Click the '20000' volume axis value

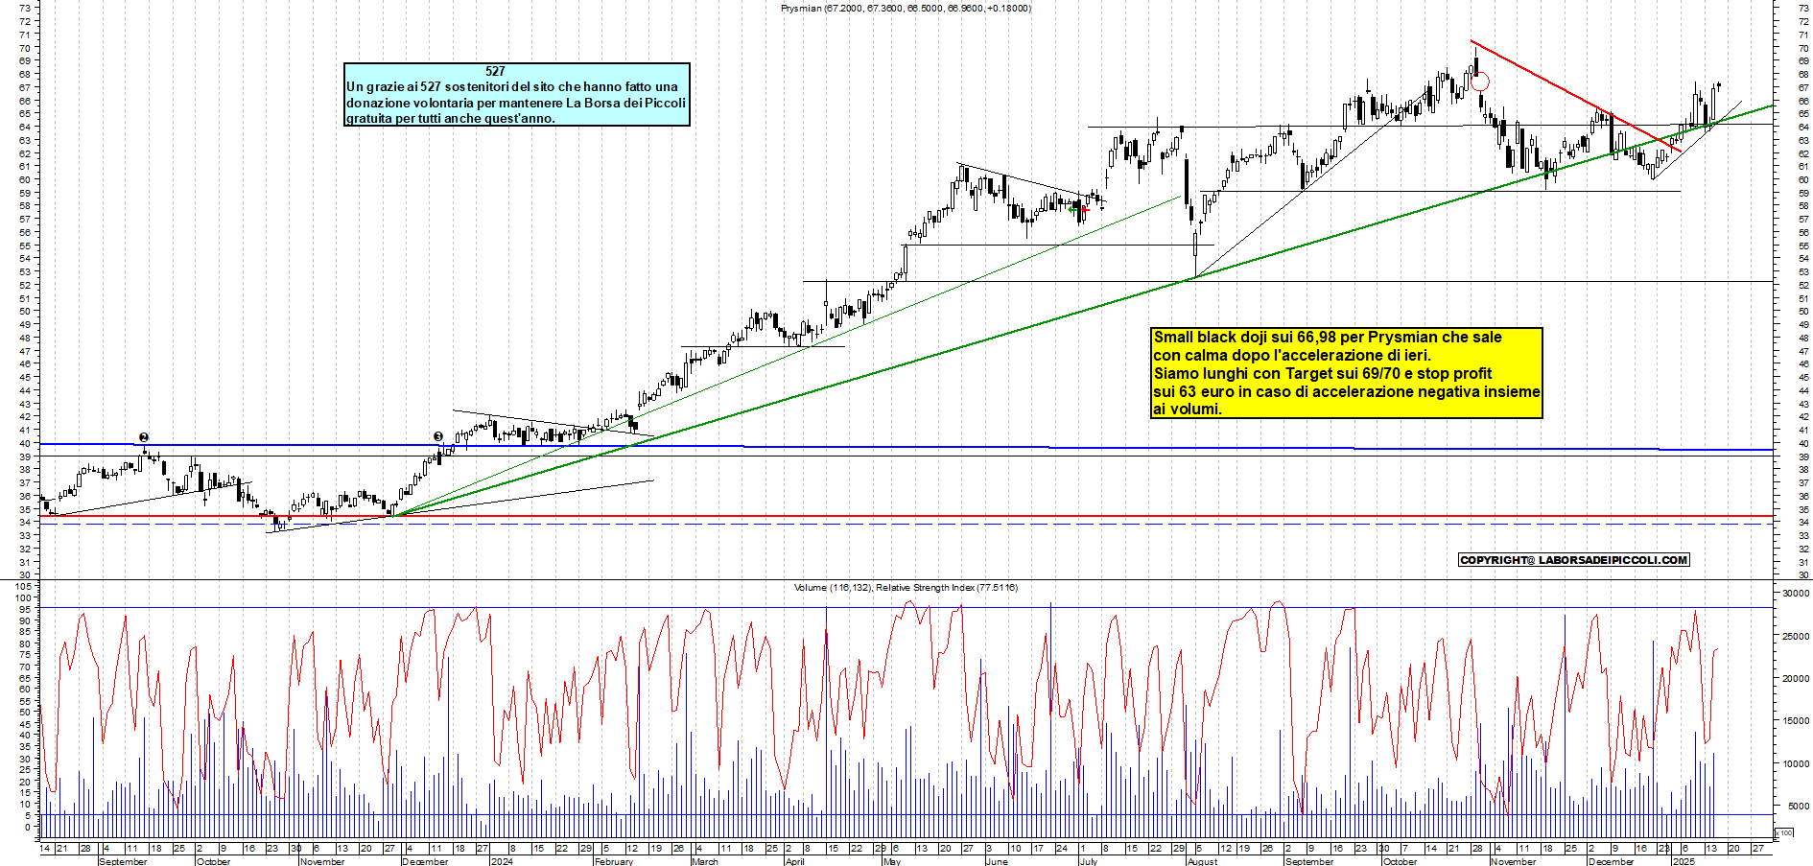[1795, 679]
